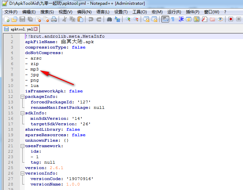The width and height of the screenshot is (243, 190).
Task: Collapse the versionInfo fold marker
Action: 22,173
